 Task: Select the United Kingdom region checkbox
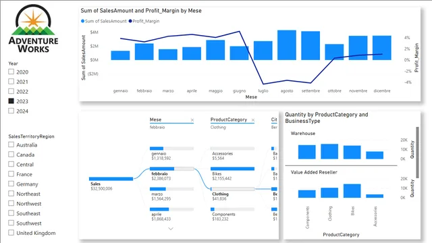pyautogui.click(x=11, y=232)
